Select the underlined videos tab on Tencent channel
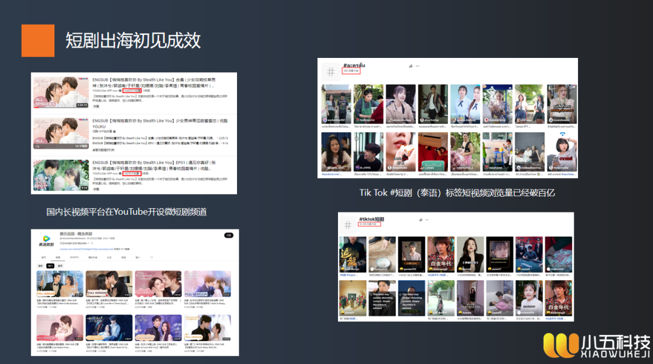 point(58,258)
